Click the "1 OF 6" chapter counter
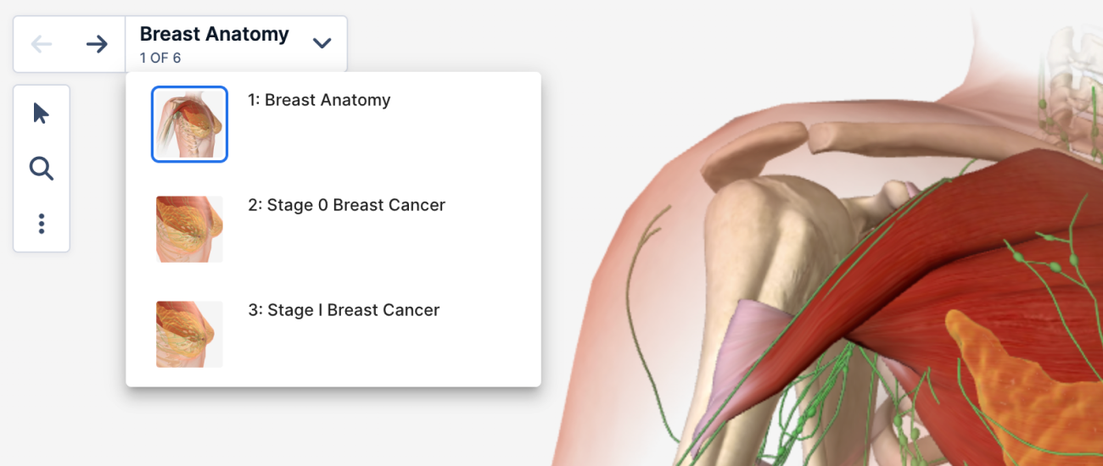1103x466 pixels. point(160,58)
